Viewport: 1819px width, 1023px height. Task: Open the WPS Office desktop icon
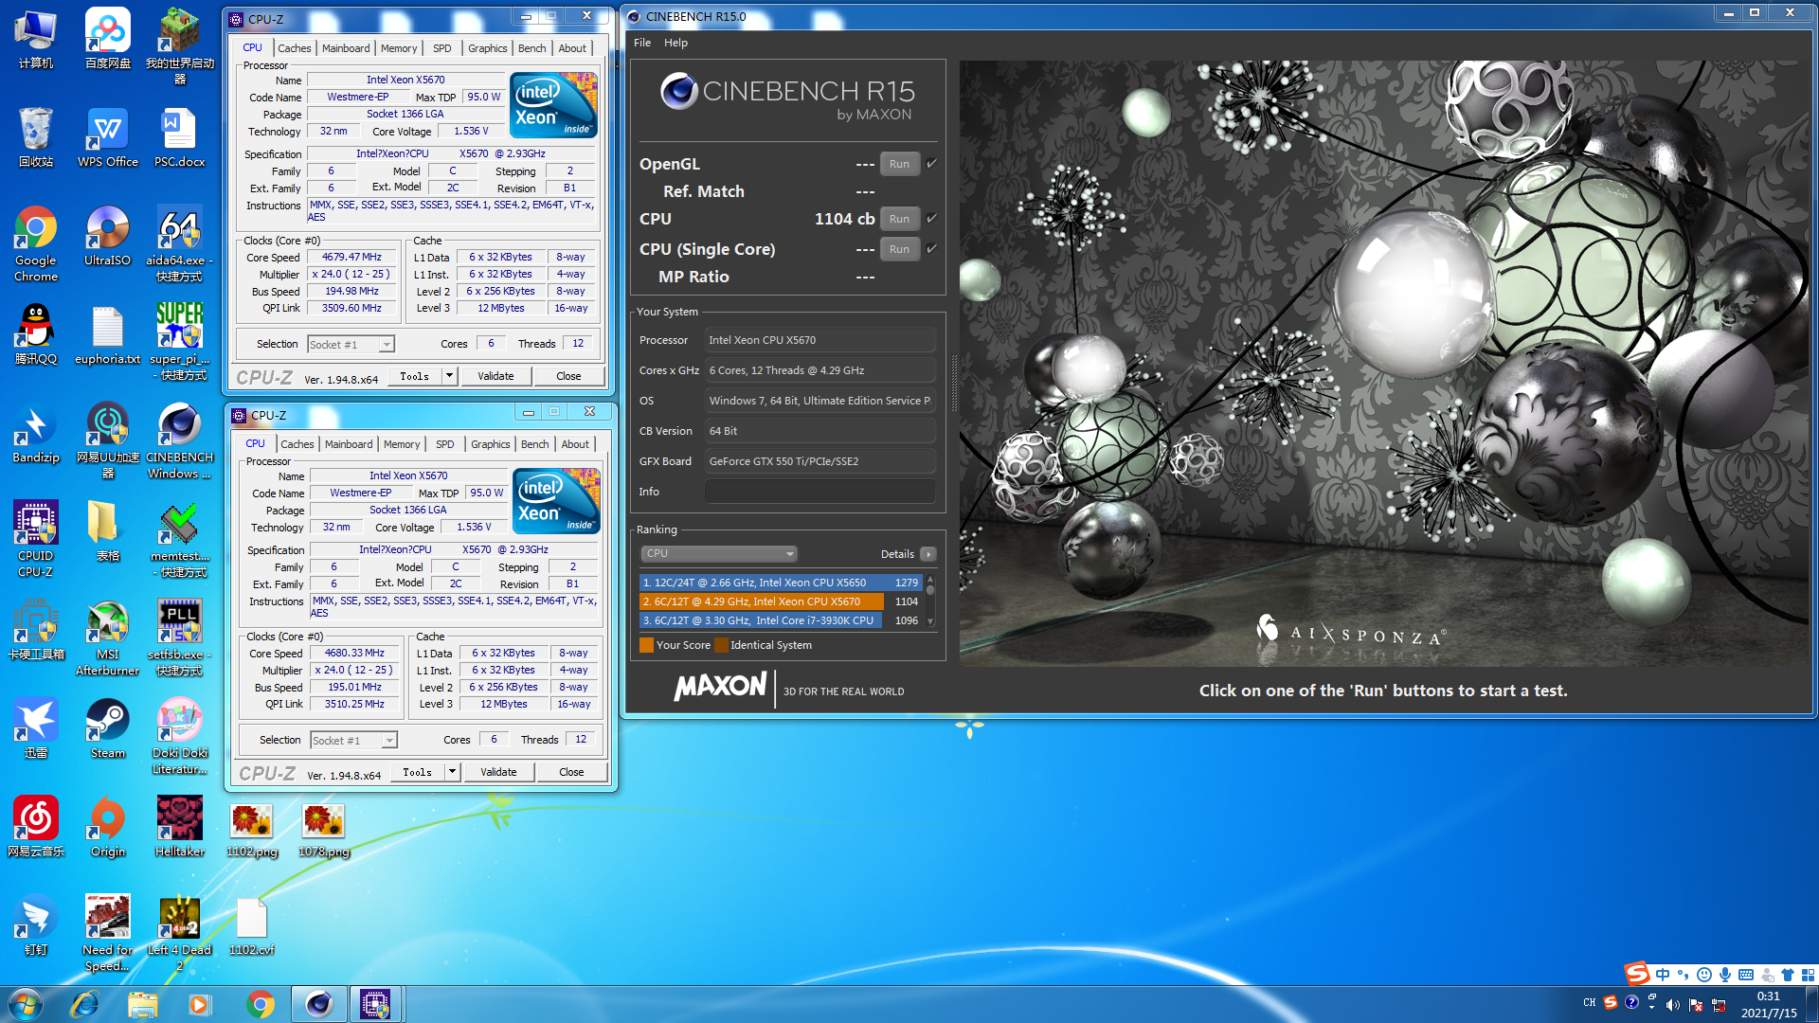point(107,138)
